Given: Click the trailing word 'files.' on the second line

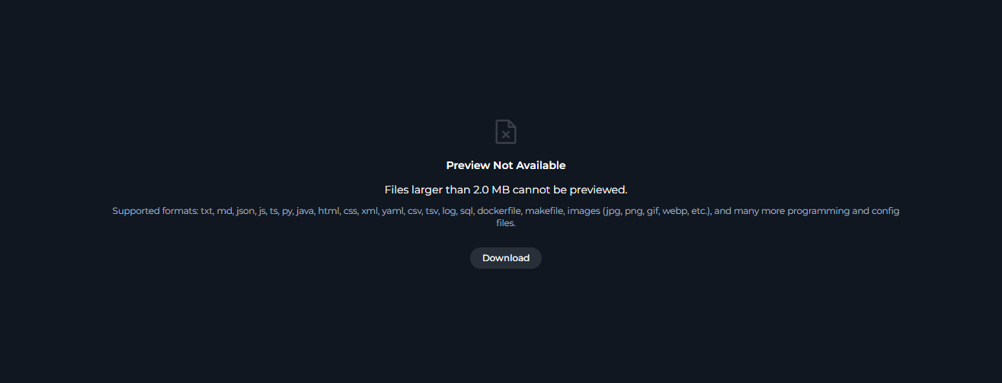Looking at the screenshot, I should click(506, 223).
